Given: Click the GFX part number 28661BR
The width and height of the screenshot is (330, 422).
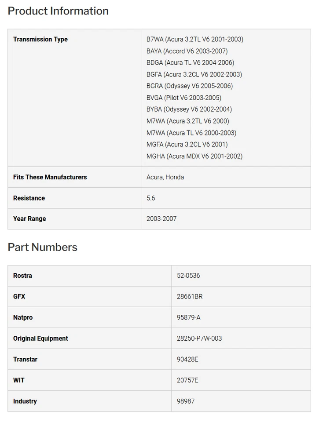Looking at the screenshot, I should coord(190,297).
